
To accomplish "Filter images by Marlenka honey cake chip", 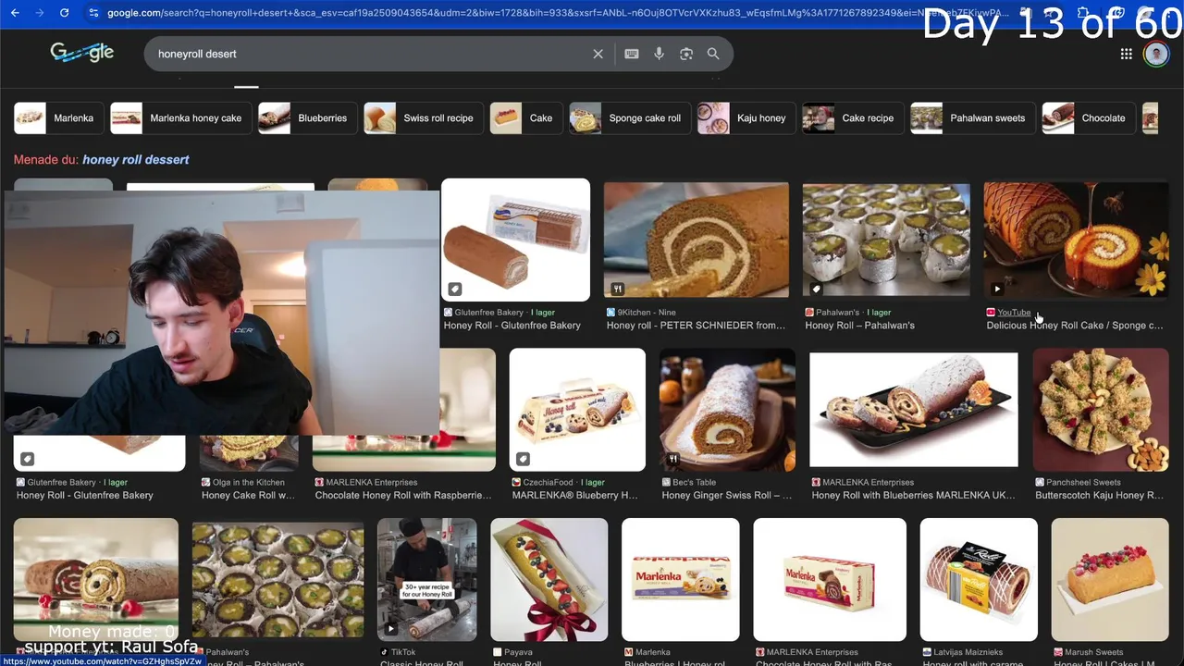I will coord(181,118).
